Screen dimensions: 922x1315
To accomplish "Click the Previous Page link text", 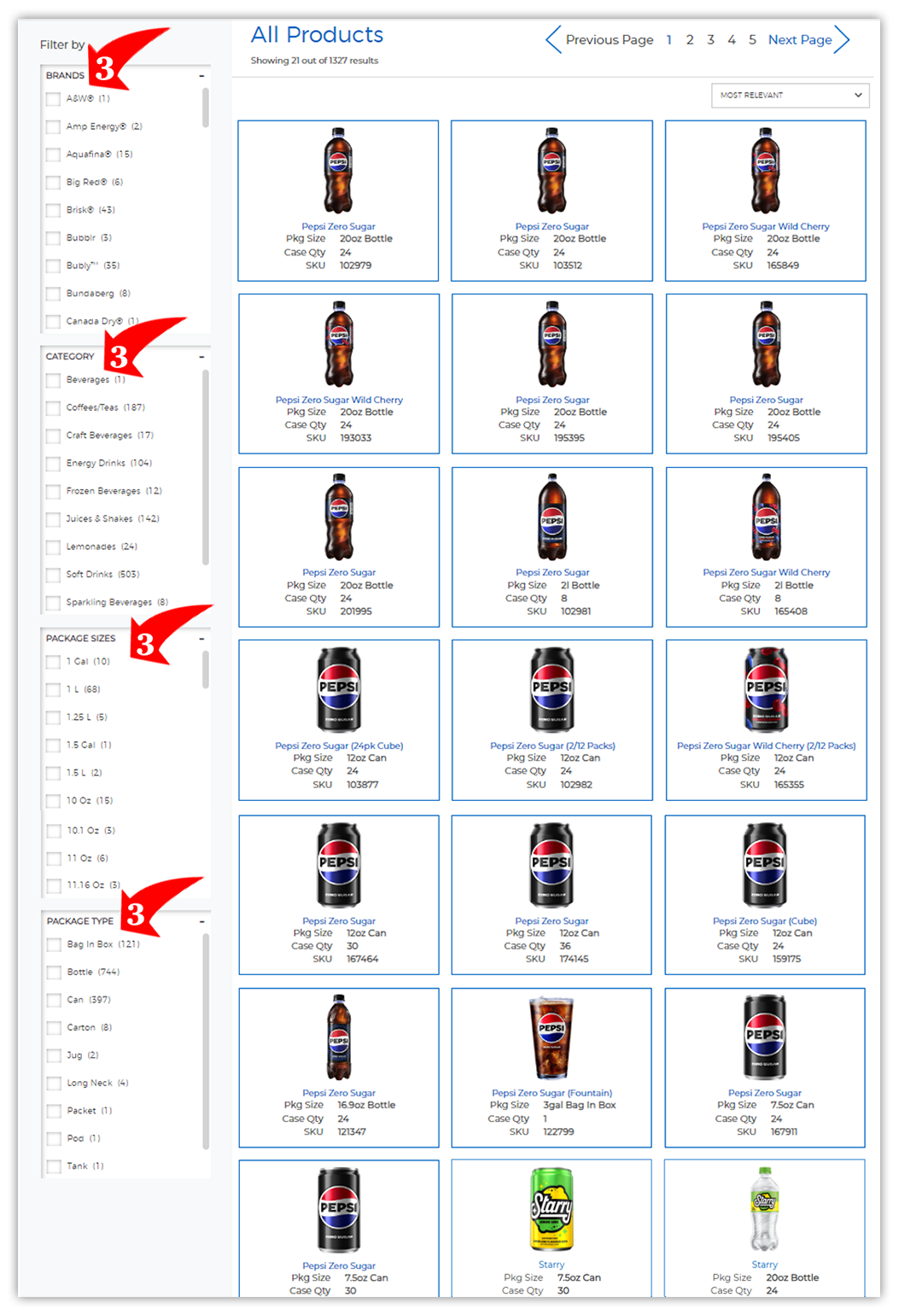I will pyautogui.click(x=610, y=40).
